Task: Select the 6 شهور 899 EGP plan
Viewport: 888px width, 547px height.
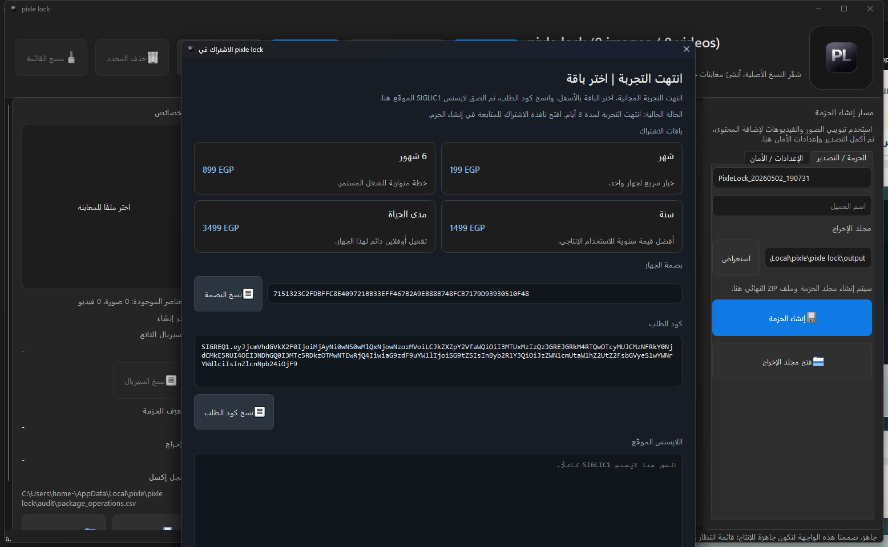Action: 314,169
